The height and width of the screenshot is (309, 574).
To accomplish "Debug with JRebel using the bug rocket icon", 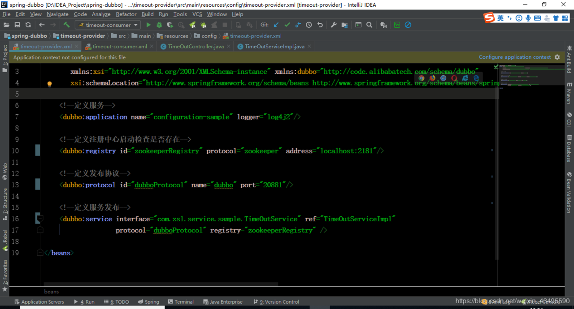I will (203, 25).
